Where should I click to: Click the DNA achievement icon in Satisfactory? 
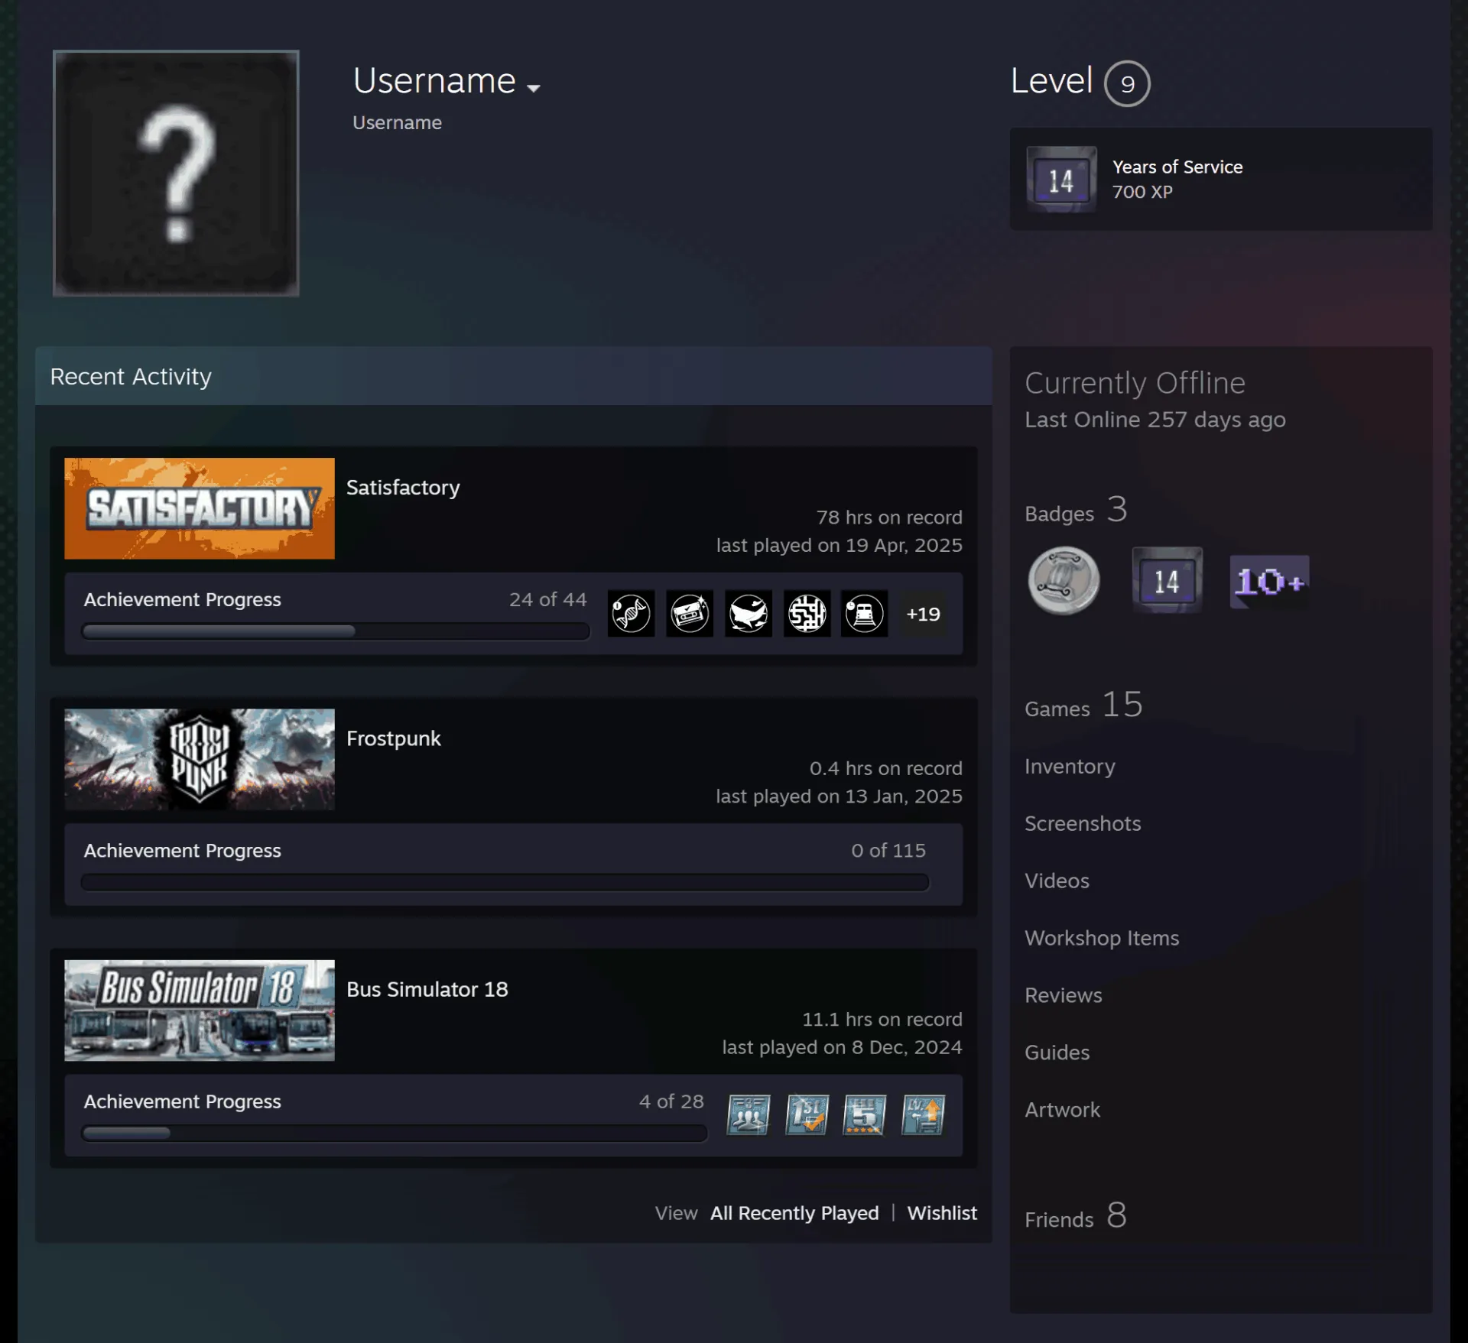tap(631, 613)
